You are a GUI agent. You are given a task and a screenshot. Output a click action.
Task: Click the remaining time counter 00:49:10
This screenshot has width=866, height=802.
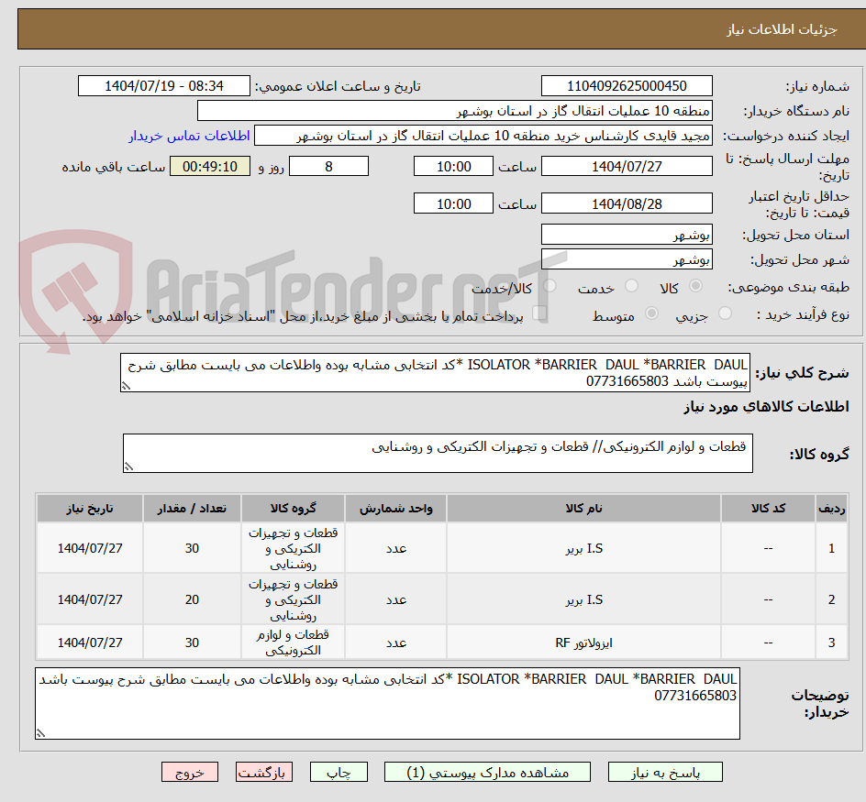point(209,166)
